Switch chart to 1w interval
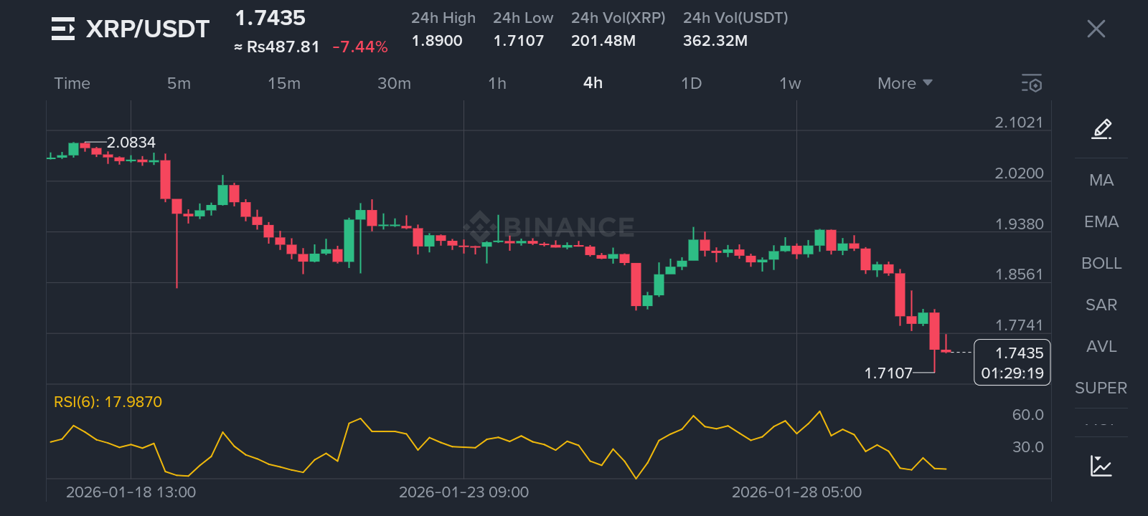Image resolution: width=1148 pixels, height=516 pixels. coord(790,83)
